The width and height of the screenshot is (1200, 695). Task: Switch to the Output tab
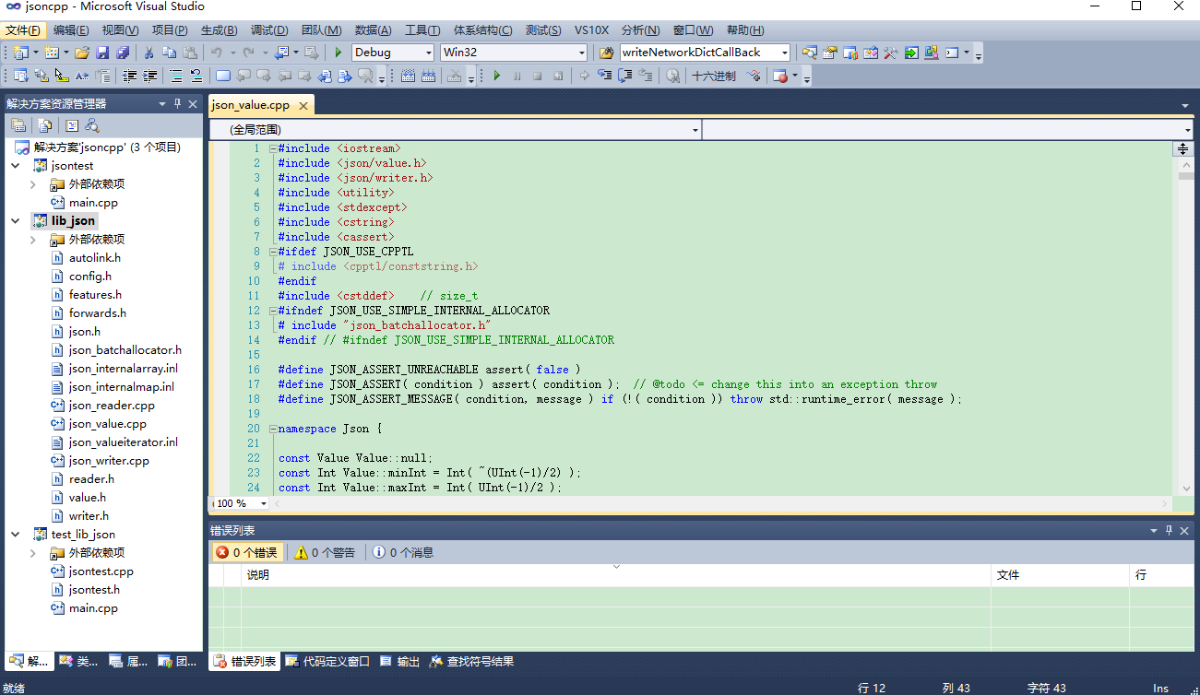(x=400, y=661)
